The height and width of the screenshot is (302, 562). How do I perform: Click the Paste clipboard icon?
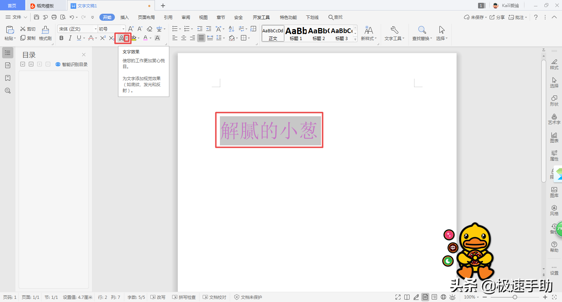coord(10,30)
